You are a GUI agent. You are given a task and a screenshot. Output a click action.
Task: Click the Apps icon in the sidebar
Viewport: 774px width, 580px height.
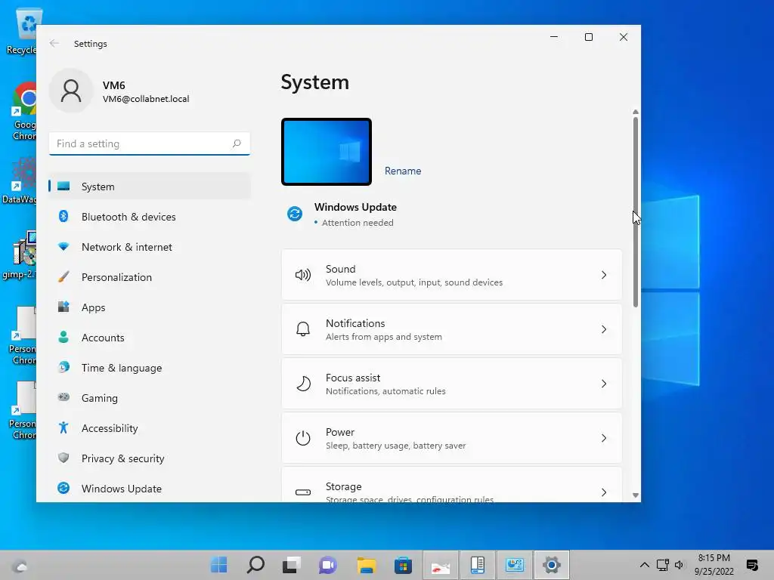click(x=63, y=307)
